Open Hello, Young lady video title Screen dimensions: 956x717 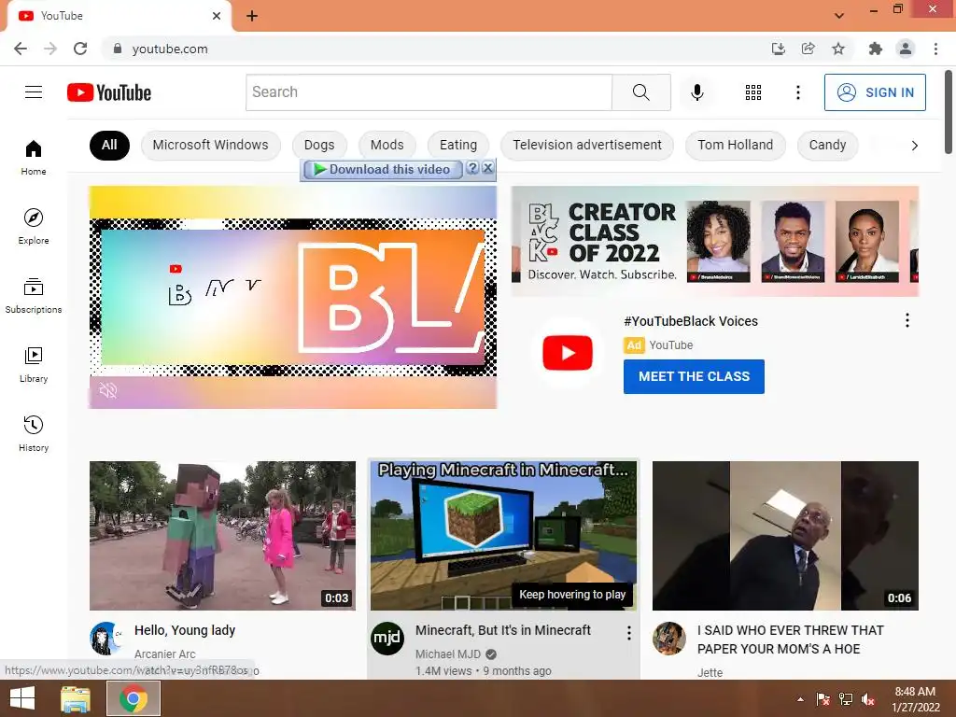pos(185,630)
